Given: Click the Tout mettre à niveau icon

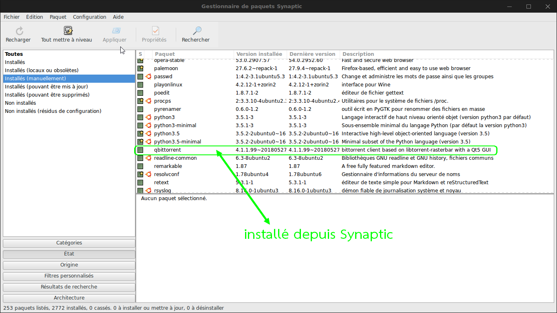Looking at the screenshot, I should 68,31.
